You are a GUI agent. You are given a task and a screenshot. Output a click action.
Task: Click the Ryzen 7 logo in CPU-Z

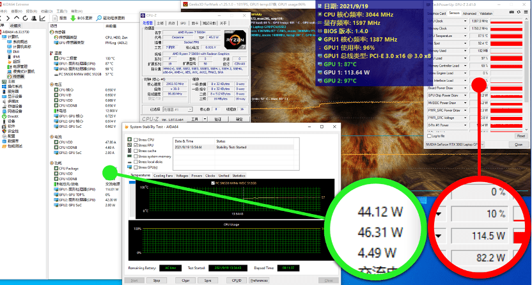coord(235,40)
